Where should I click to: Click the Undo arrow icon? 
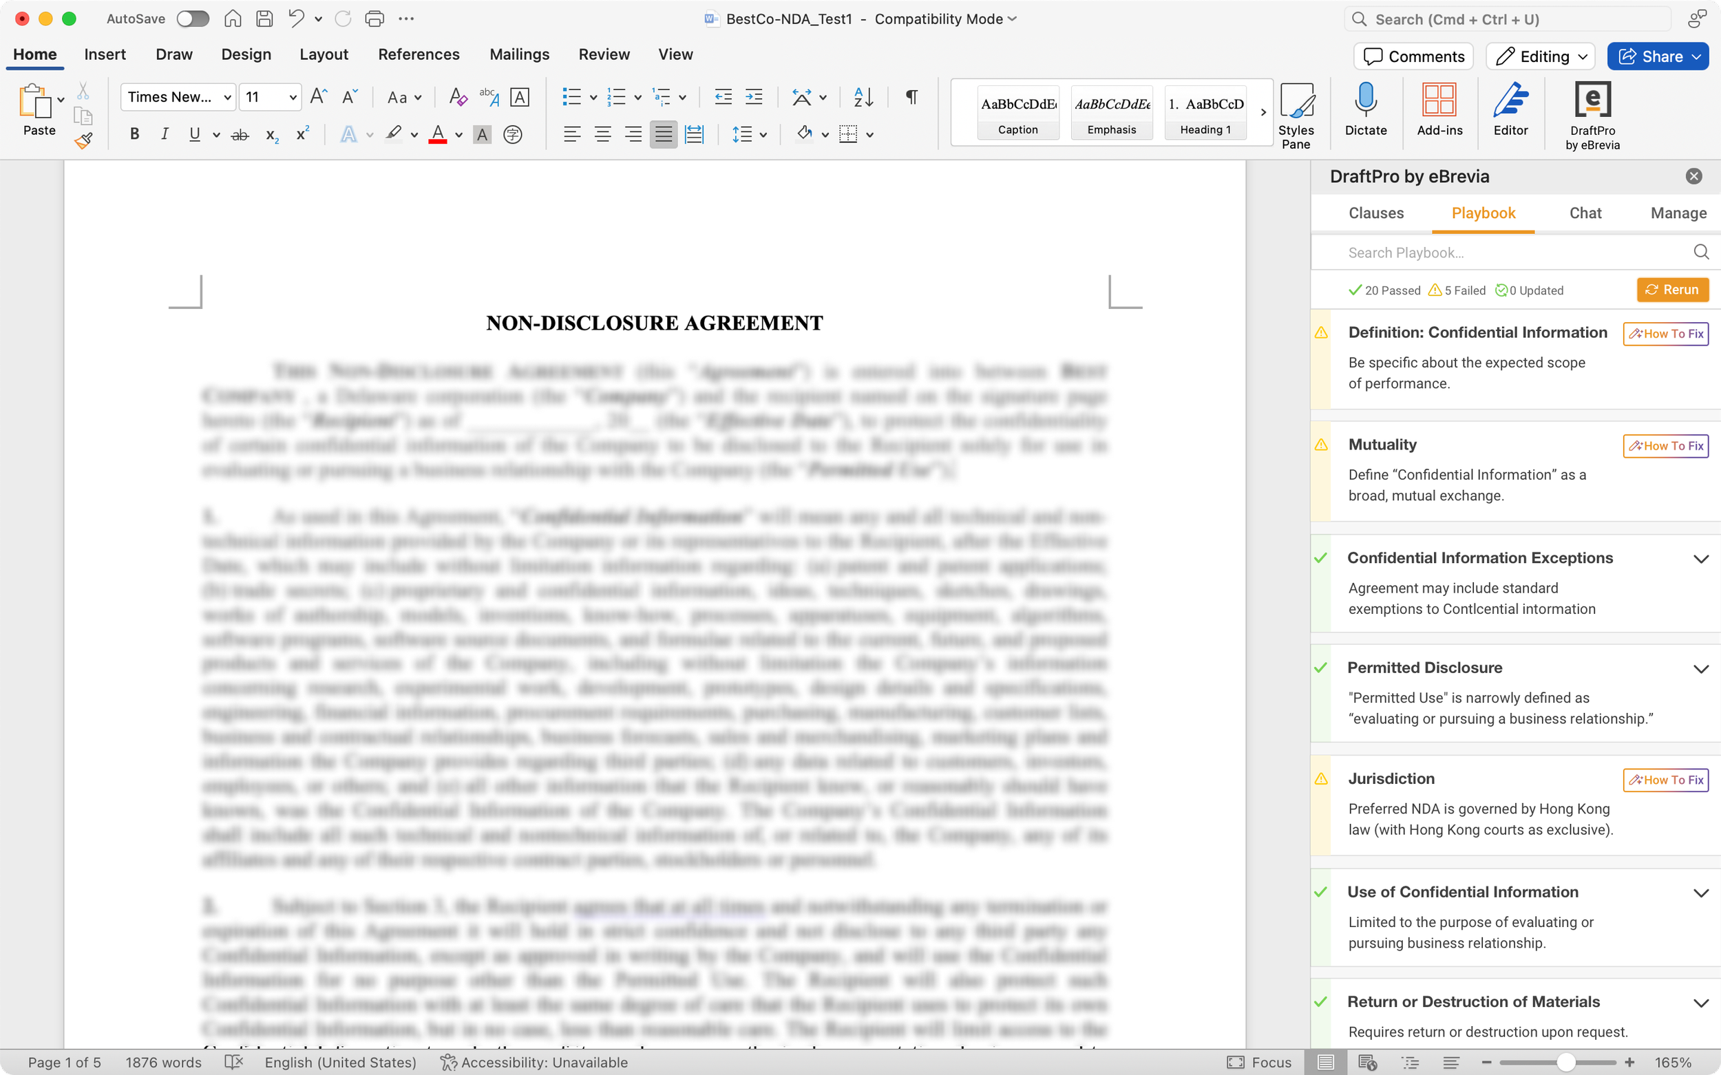click(x=297, y=19)
